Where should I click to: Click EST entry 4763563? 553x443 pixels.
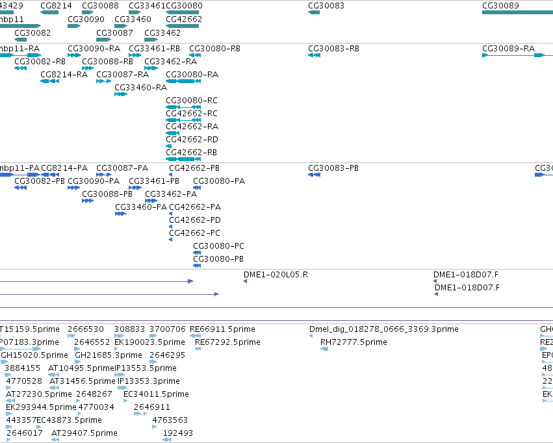(x=170, y=420)
